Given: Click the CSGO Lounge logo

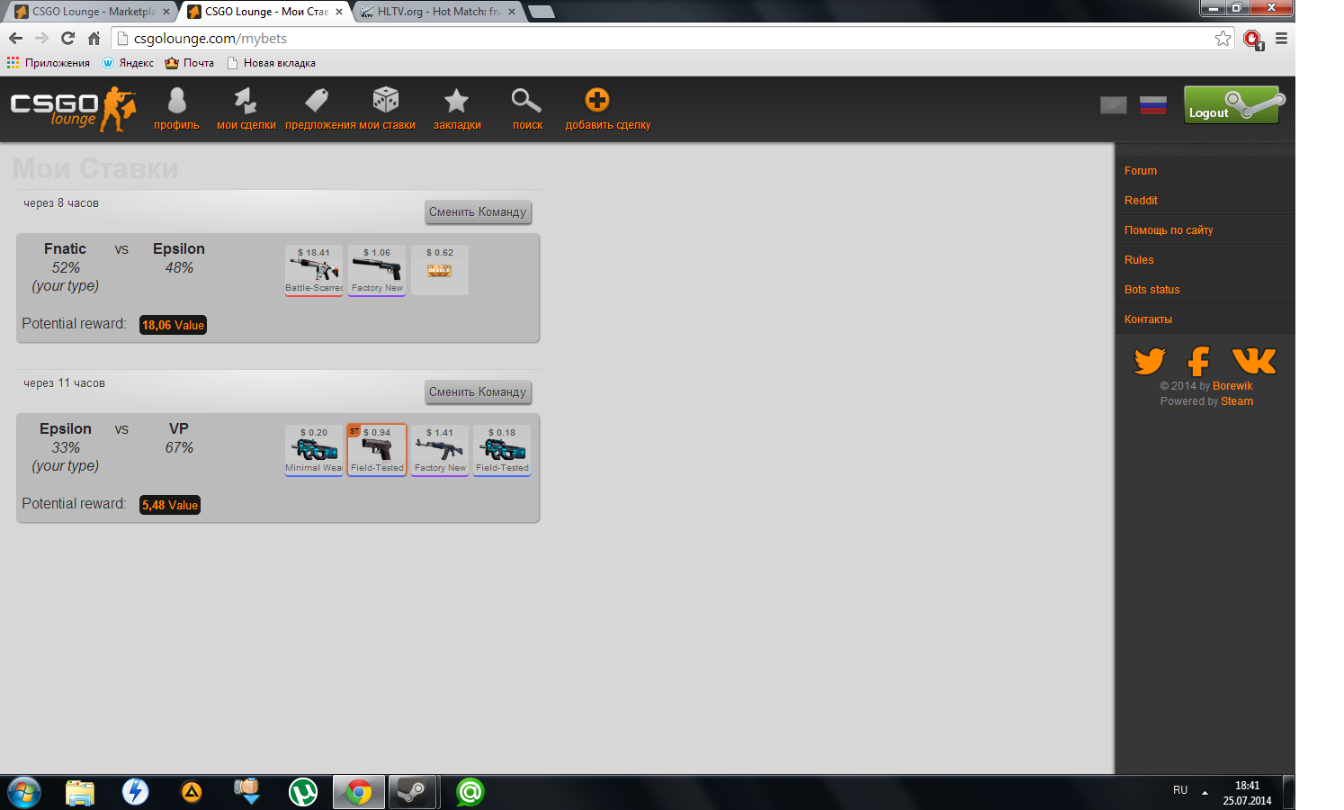Looking at the screenshot, I should (73, 109).
